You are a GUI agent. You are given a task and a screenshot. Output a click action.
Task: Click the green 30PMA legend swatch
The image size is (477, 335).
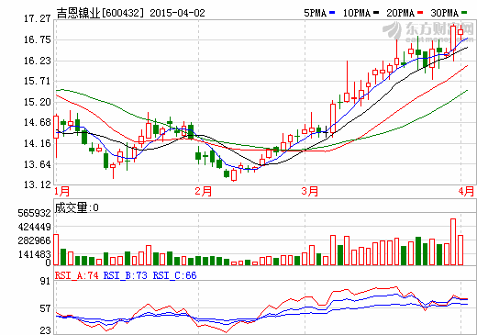coord(464,13)
